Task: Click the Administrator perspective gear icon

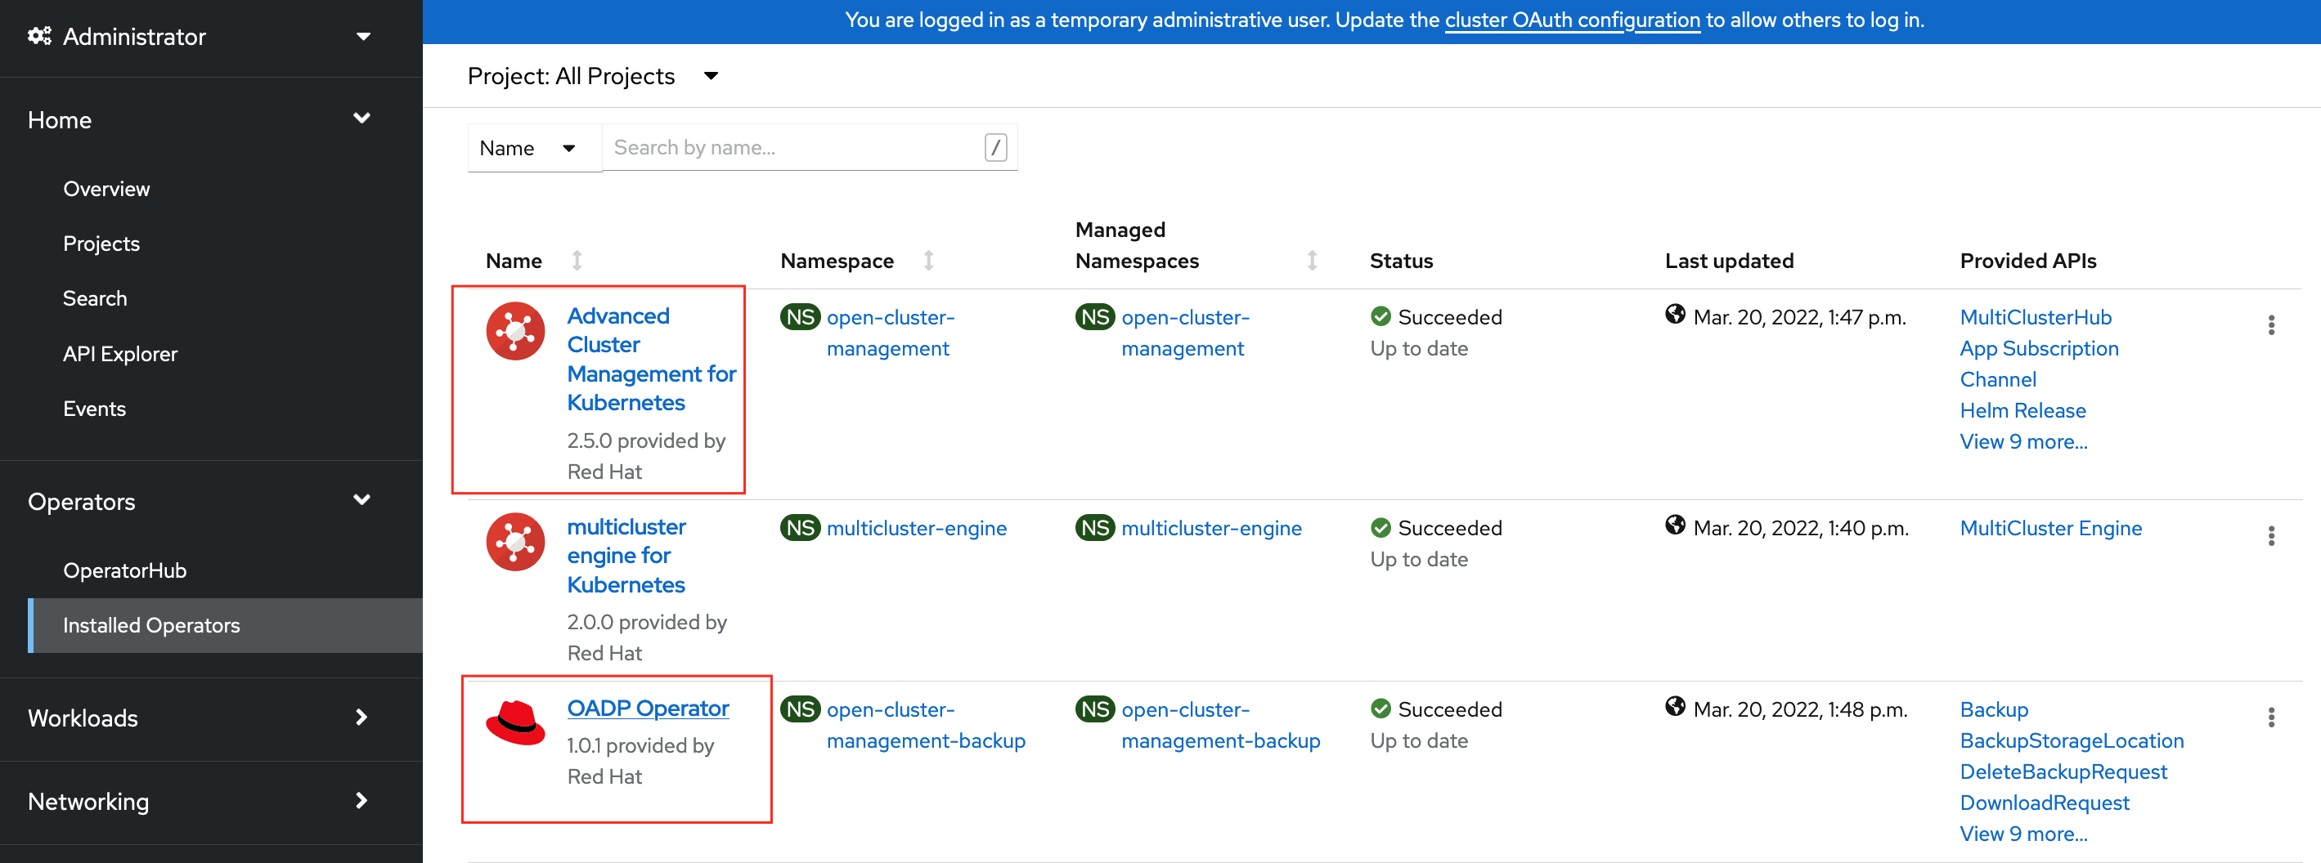Action: pos(38,35)
